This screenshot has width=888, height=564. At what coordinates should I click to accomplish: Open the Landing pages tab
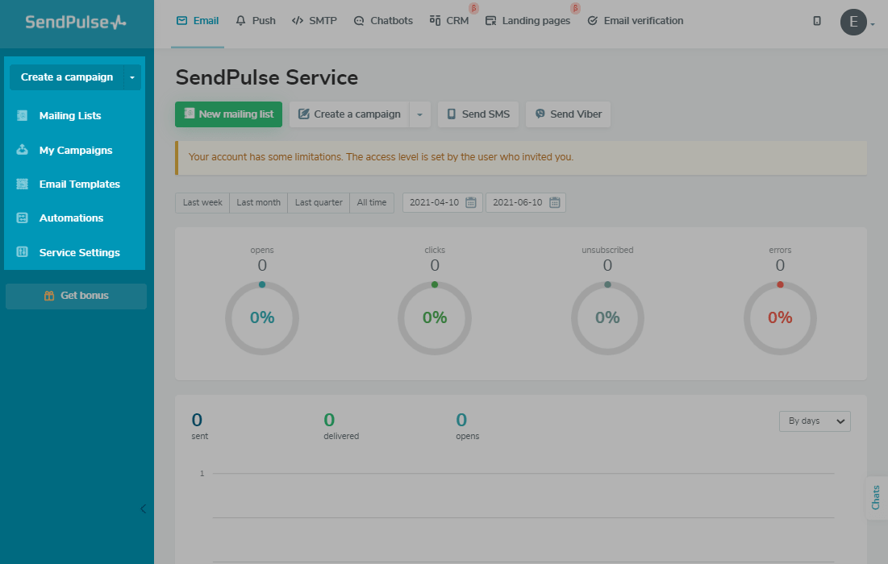click(527, 21)
